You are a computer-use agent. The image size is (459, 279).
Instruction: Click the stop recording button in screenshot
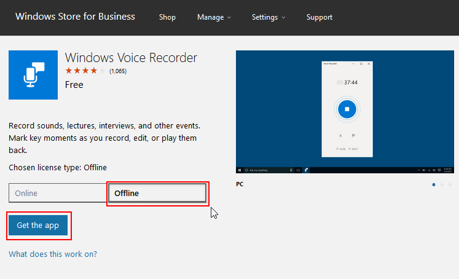click(347, 109)
